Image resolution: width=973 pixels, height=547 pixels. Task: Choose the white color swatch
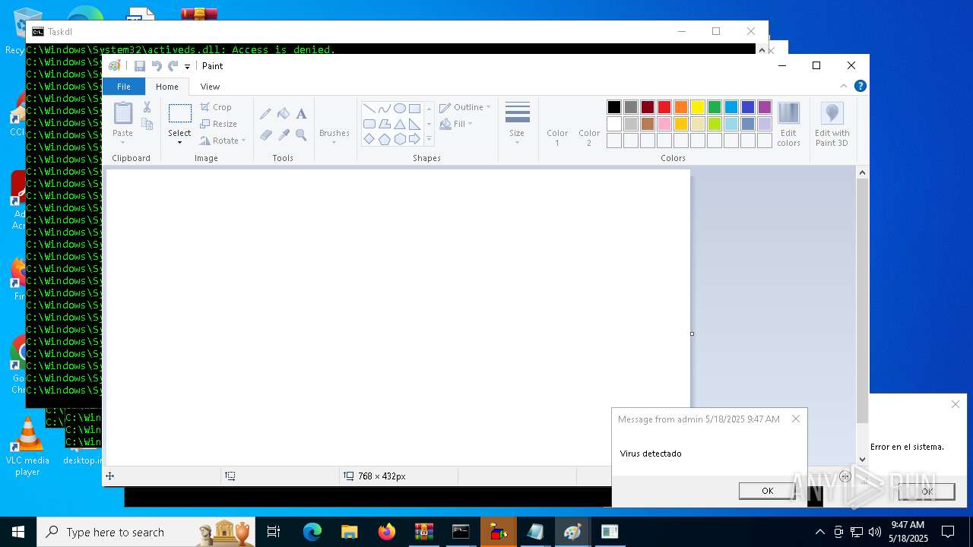tap(614, 124)
